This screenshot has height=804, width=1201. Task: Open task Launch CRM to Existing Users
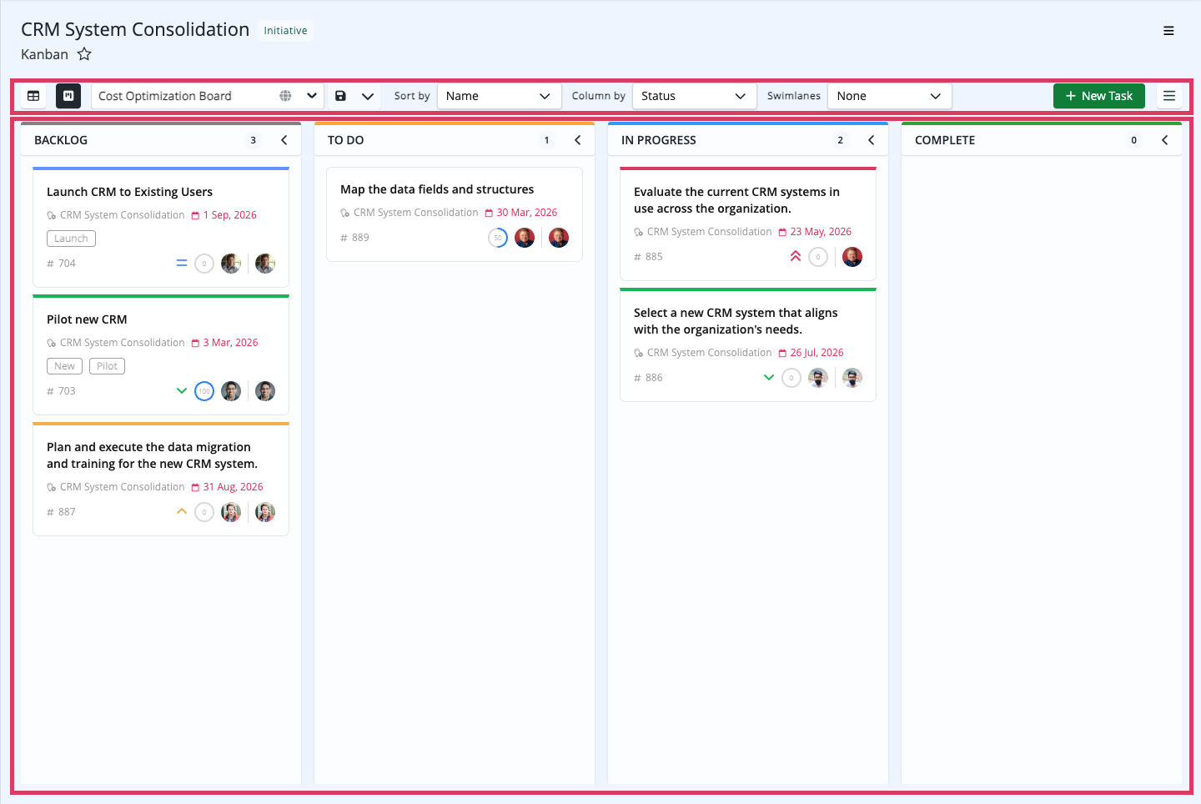129,192
